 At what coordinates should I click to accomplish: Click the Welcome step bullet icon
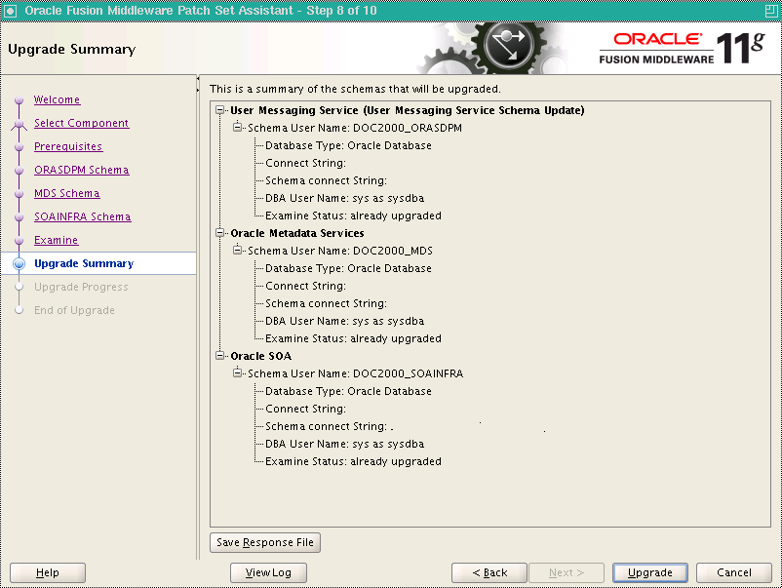coord(19,100)
